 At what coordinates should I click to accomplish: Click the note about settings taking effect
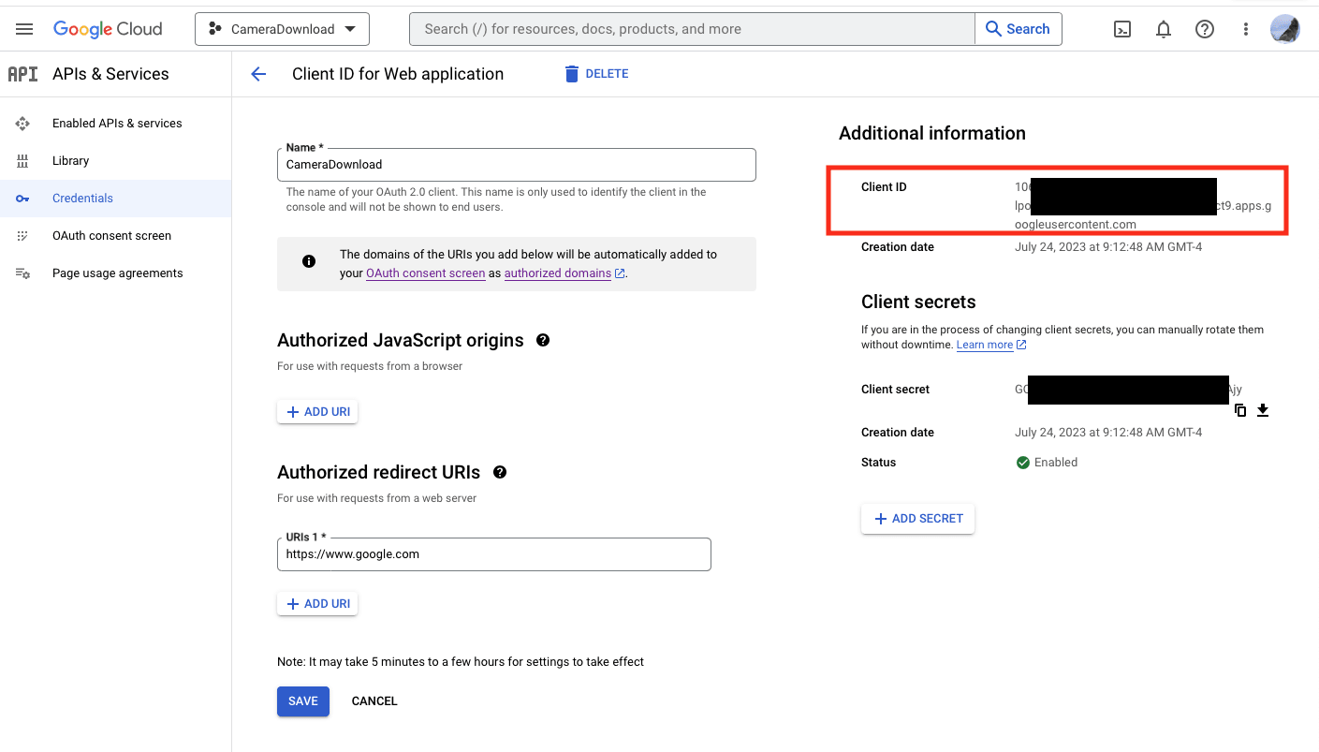click(461, 662)
